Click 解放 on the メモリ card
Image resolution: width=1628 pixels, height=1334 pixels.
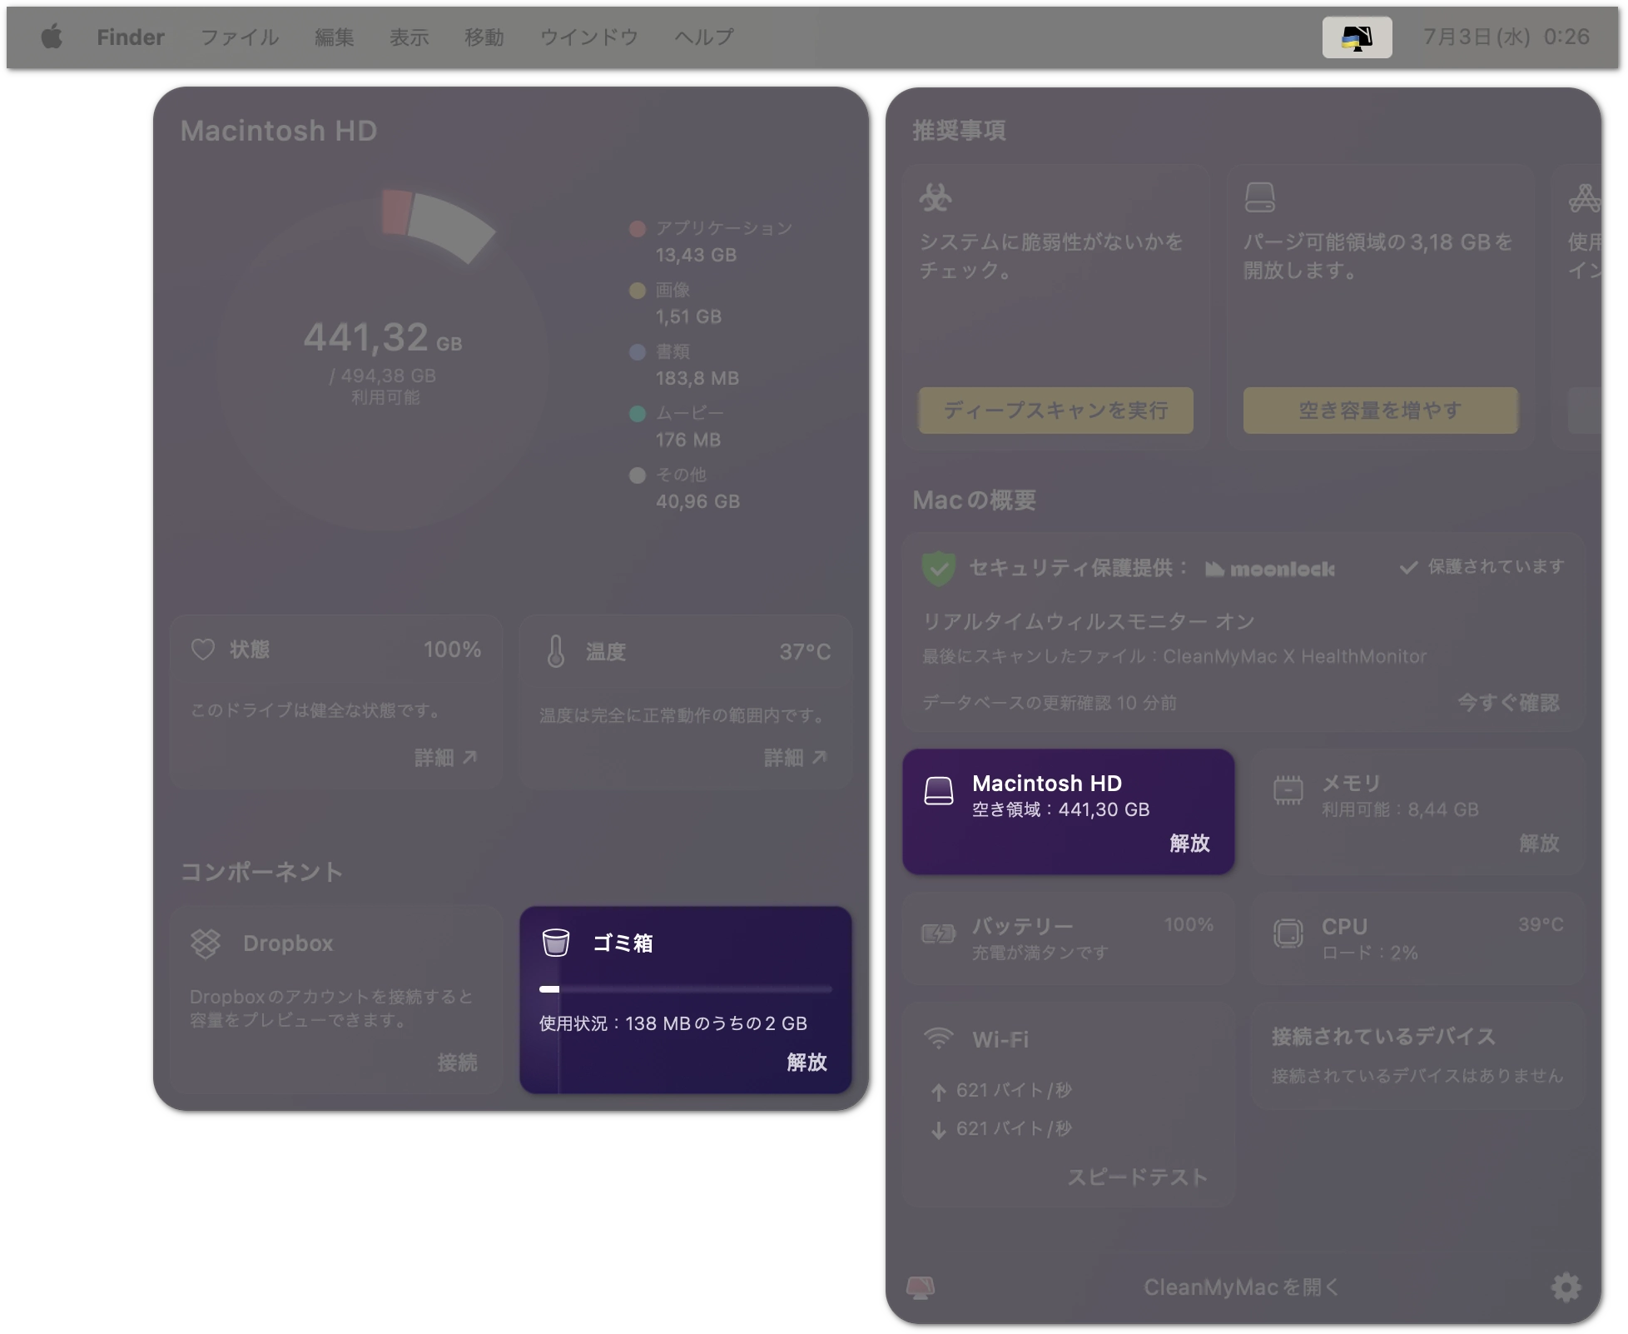[x=1540, y=844]
